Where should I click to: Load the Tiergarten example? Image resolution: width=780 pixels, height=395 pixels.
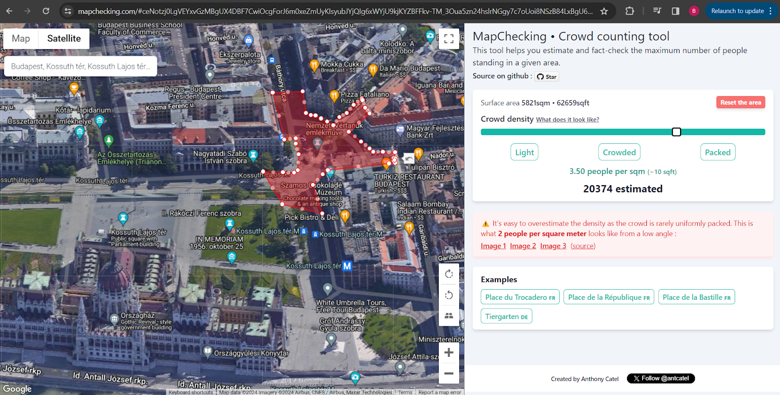pyautogui.click(x=507, y=316)
